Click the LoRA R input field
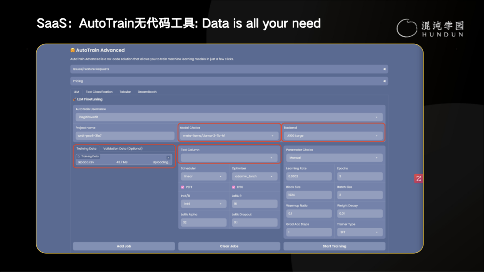Image resolution: width=484 pixels, height=272 pixels. [255, 204]
